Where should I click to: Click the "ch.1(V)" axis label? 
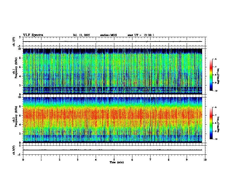tap(14, 42)
